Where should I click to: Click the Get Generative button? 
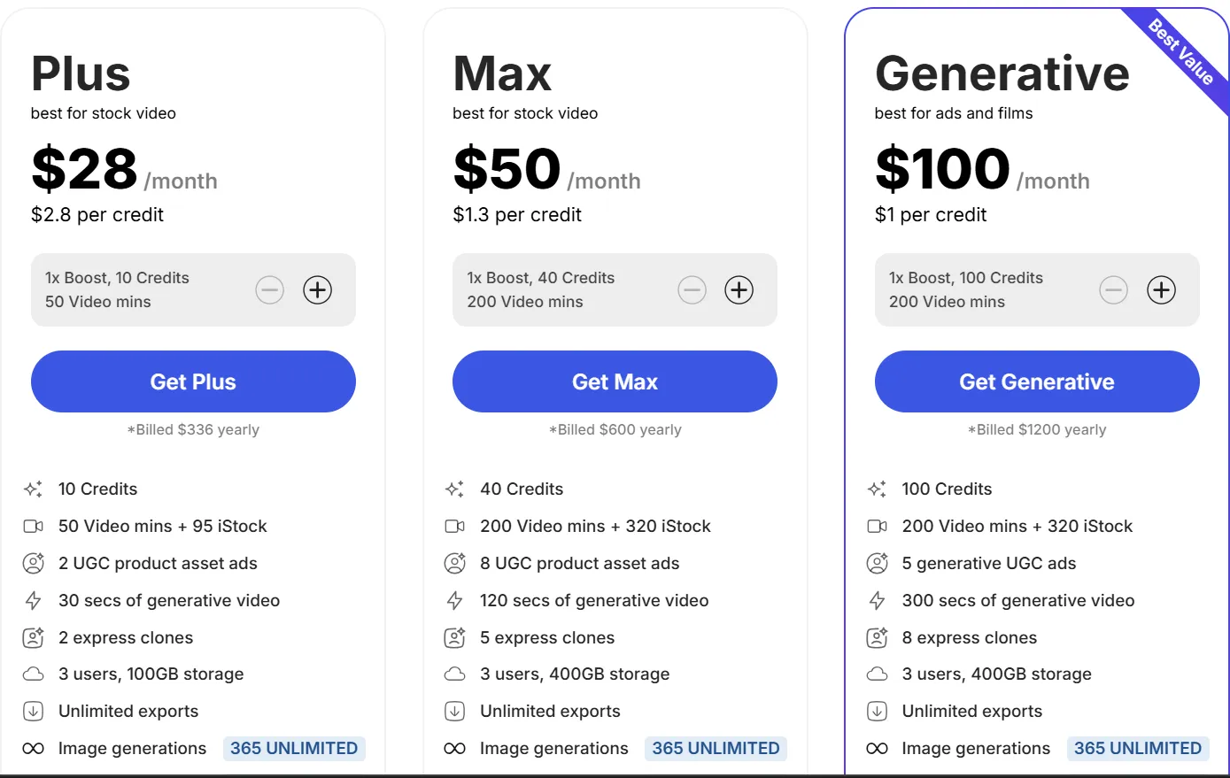(x=1037, y=381)
